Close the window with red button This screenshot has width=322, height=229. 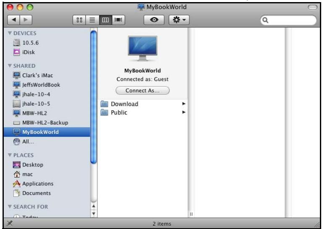[10, 8]
